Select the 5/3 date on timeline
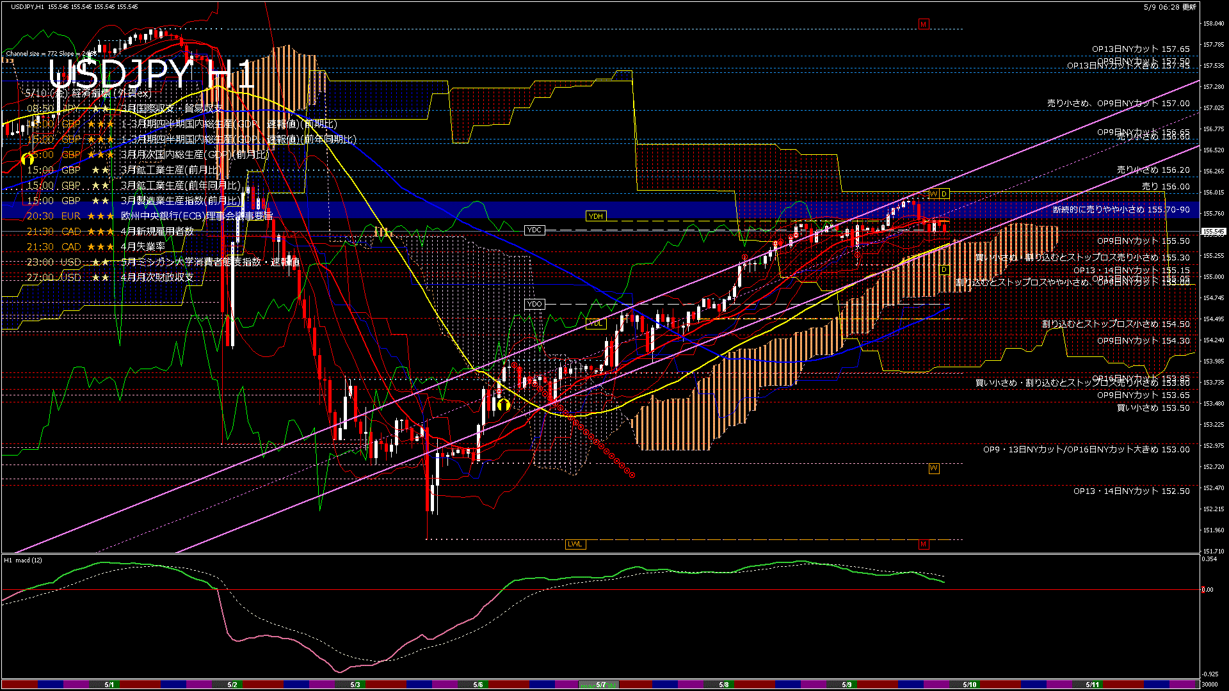 click(x=355, y=685)
